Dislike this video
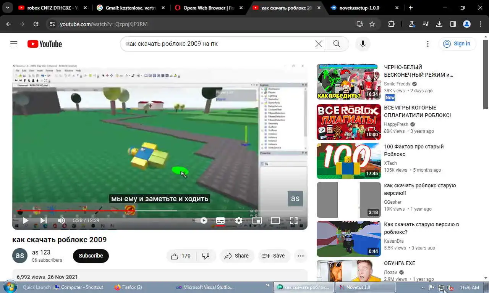 pos(206,256)
